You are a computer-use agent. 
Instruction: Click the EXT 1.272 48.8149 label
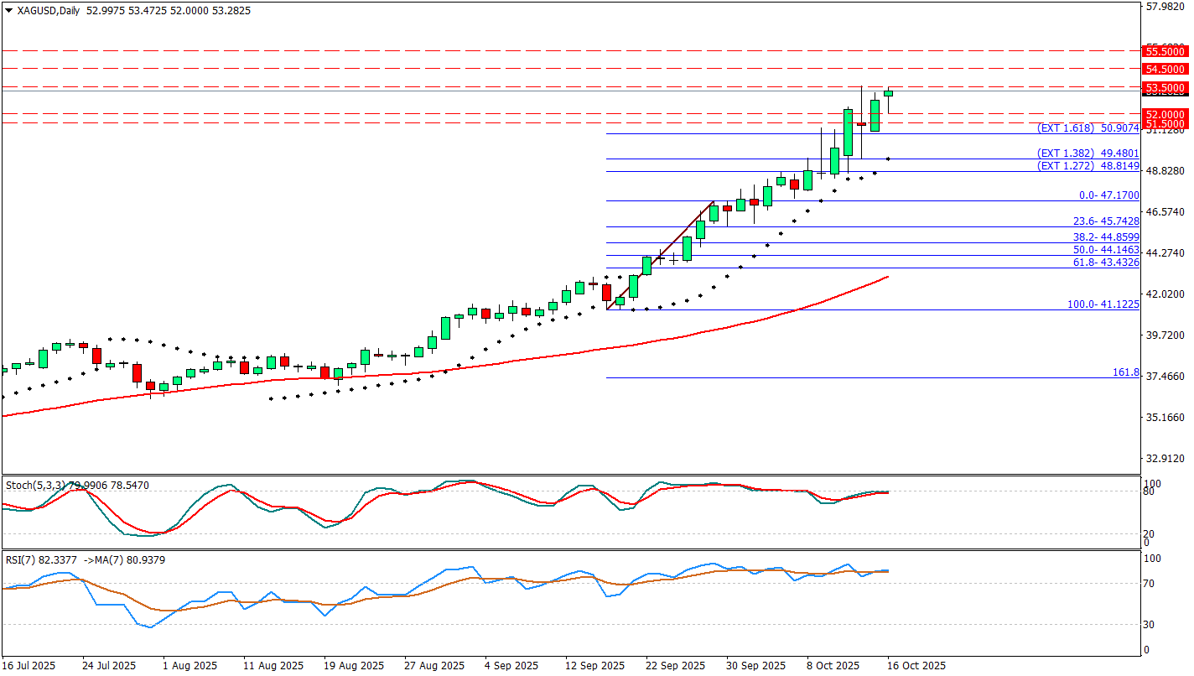1088,166
